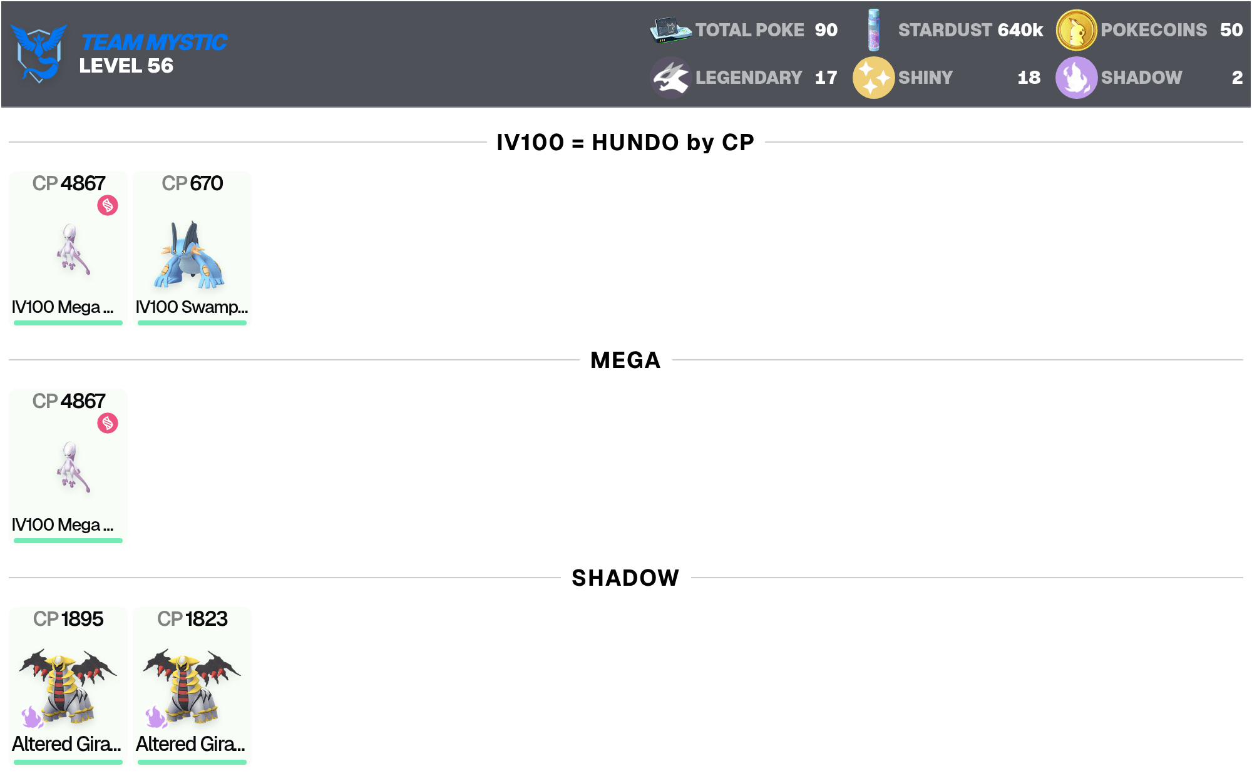Click the green bar under the CP 670 Swampert card

tap(192, 323)
